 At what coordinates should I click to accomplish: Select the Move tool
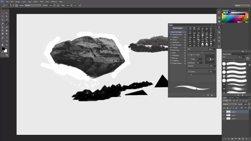click(x=7, y=13)
